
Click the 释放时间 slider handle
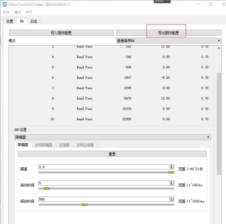[x=84, y=205]
